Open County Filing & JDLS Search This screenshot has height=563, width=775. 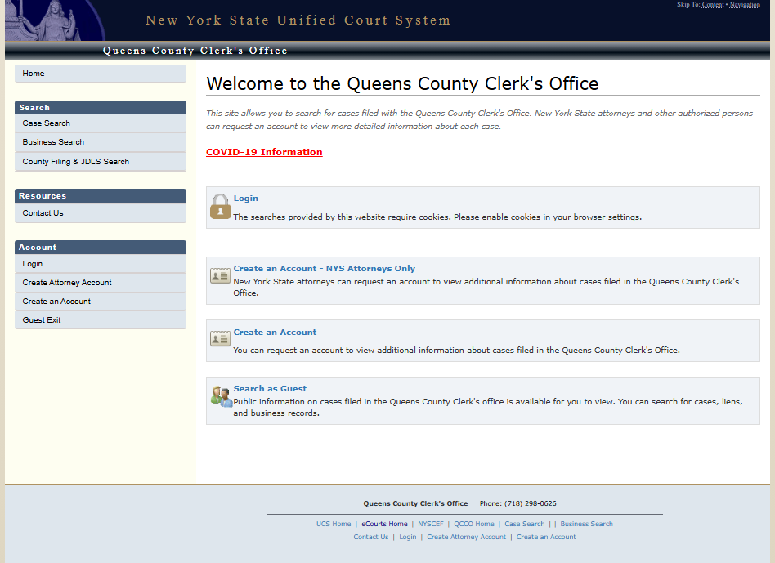pyautogui.click(x=76, y=162)
